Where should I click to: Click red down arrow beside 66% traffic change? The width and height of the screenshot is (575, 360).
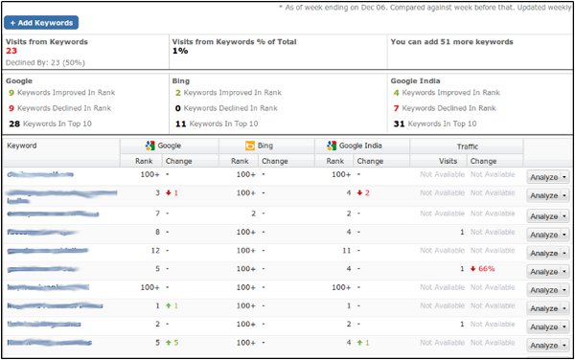coord(473,269)
